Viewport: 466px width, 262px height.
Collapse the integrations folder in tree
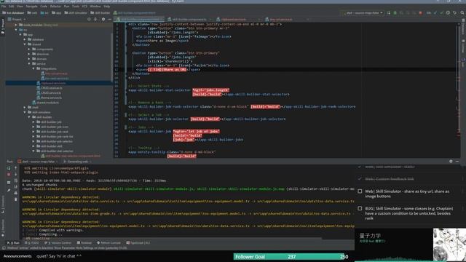33,68
